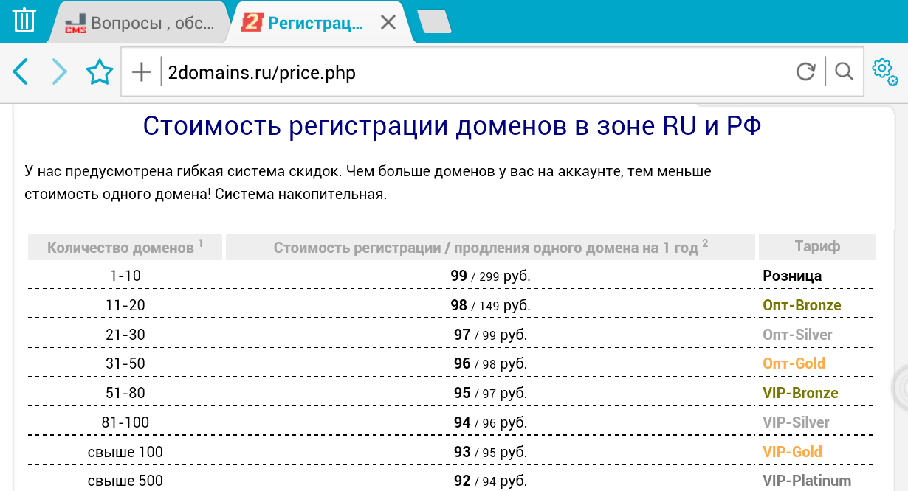Click the Опт-Gold tariff label
The width and height of the screenshot is (908, 491).
(x=794, y=363)
